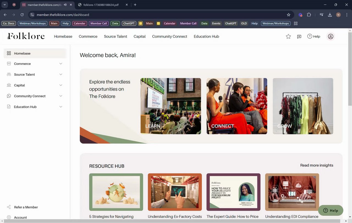
Task: Expand the Commerce sidebar section
Action: (61, 64)
